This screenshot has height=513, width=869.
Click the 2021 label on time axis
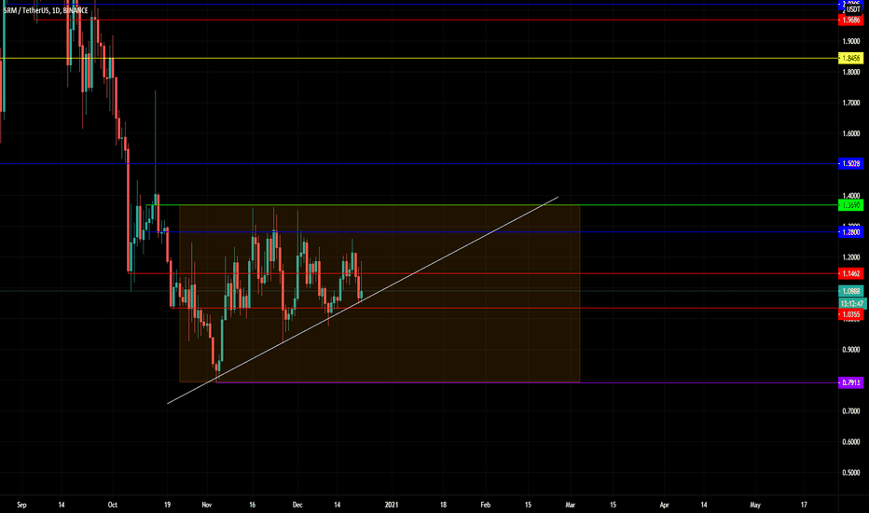pyautogui.click(x=392, y=505)
